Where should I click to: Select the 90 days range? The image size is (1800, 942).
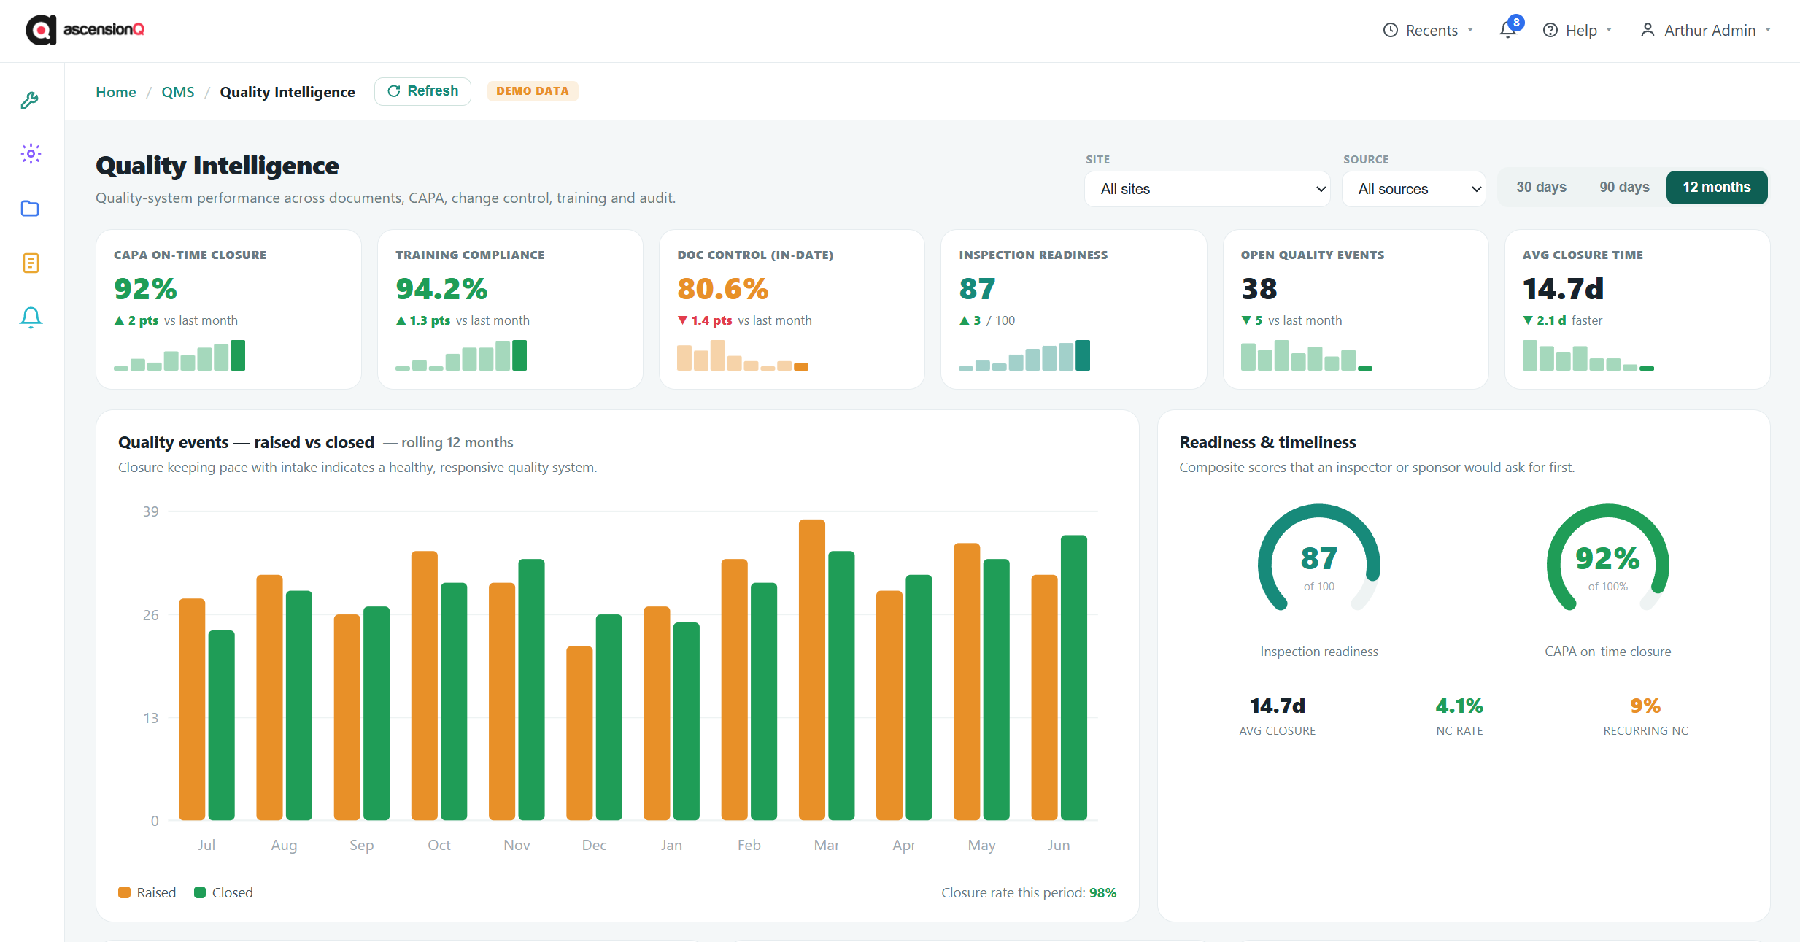pos(1624,188)
